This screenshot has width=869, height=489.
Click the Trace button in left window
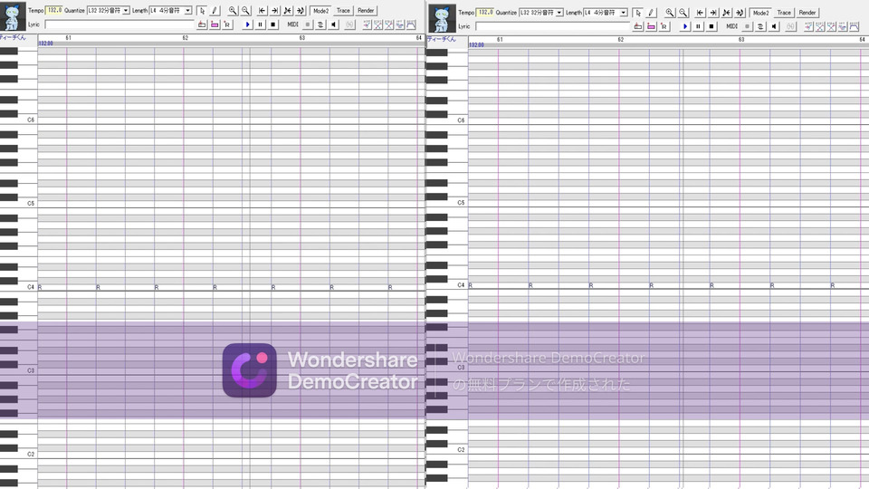(343, 11)
